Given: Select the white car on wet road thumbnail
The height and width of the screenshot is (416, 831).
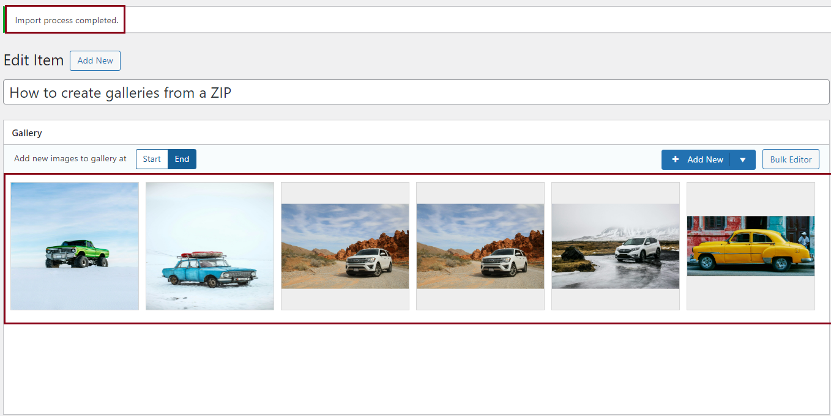Looking at the screenshot, I should (x=616, y=246).
